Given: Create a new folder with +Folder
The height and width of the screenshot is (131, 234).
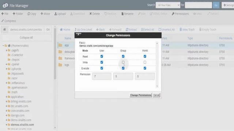Looking at the screenshot, I should click(x=18, y=14).
